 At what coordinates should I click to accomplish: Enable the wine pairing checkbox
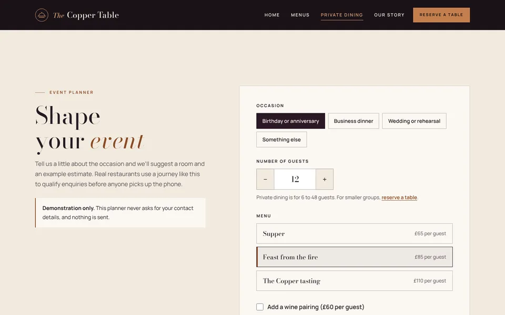tap(260, 307)
